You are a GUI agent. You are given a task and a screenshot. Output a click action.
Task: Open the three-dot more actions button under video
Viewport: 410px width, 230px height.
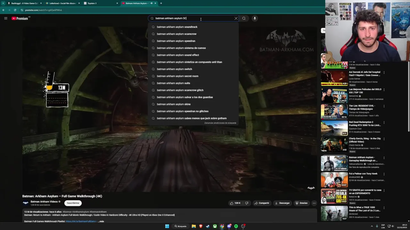tap(314, 203)
